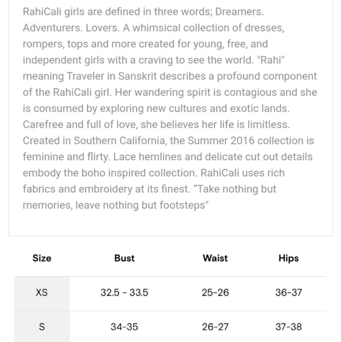
Task: Click the text 'Adventurers. Lovers.'
Action: pos(72,28)
